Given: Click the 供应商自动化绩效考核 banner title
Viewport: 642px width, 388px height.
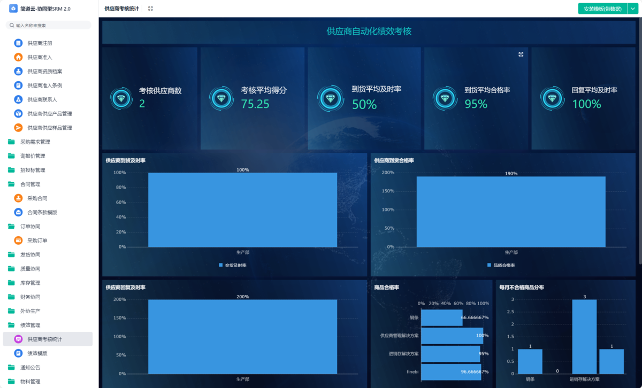Looking at the screenshot, I should (369, 31).
